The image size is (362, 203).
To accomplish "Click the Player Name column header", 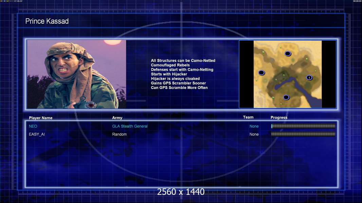I will [41, 118].
